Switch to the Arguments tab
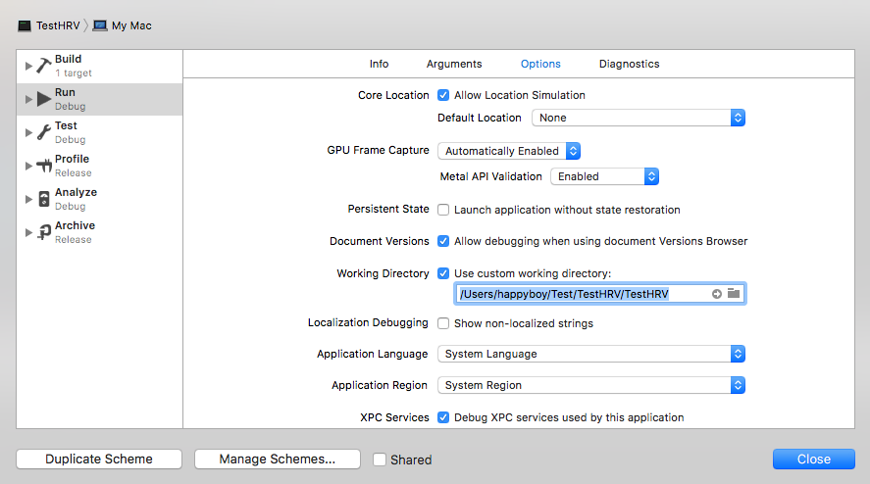 (x=454, y=64)
